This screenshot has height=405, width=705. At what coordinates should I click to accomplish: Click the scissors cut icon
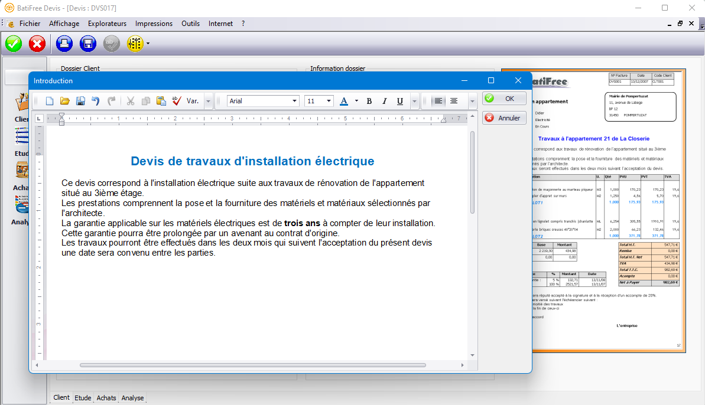point(131,101)
